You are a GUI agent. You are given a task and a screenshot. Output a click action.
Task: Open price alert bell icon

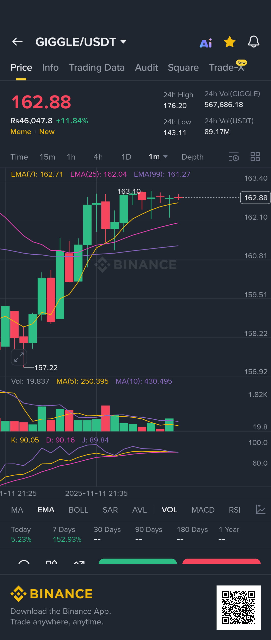click(254, 42)
